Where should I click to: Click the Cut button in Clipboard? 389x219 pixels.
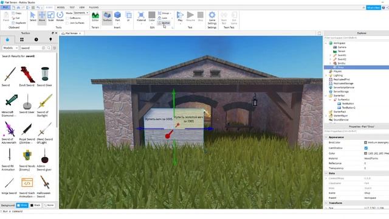pyautogui.click(x=16, y=18)
